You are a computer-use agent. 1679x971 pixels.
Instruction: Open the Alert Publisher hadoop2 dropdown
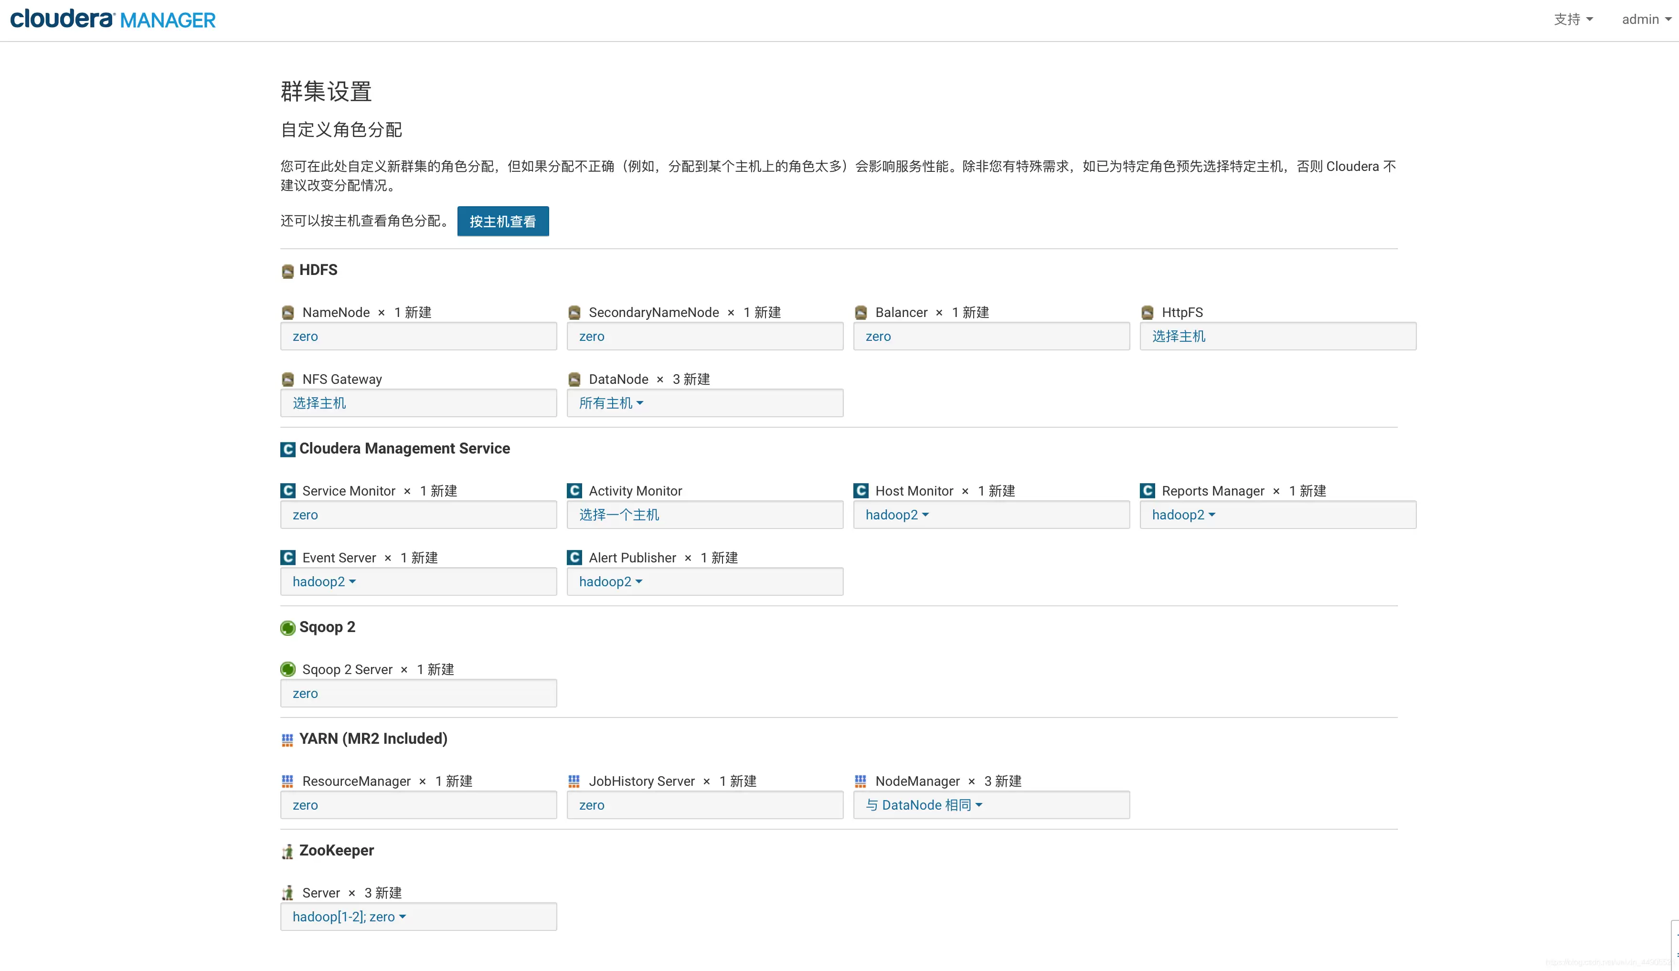pos(610,582)
